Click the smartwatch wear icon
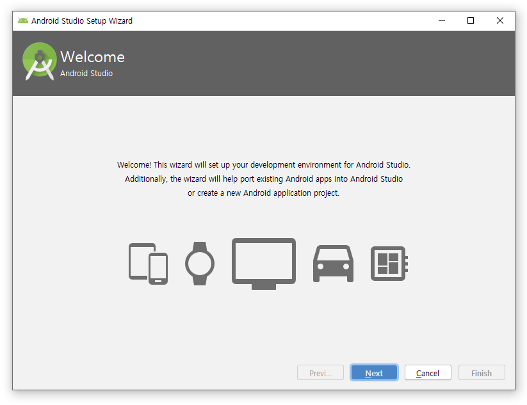Screen dimensions: 527x405 pyautogui.click(x=200, y=264)
